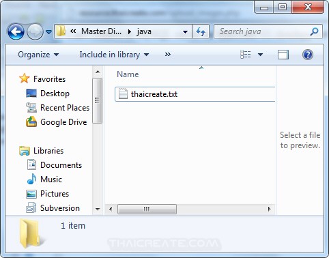The image size is (329, 258).
Task: Click the horizontal scrollbar left arrow
Action: point(111,209)
